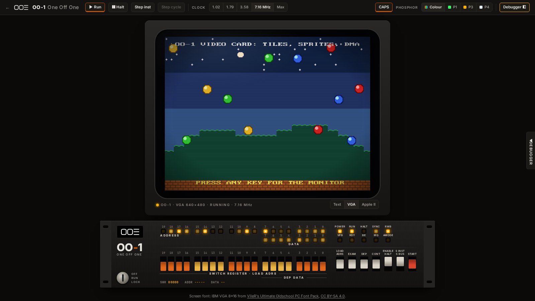This screenshot has height=301, width=535.
Task: Open the Debugger panel button
Action: pyautogui.click(x=514, y=7)
